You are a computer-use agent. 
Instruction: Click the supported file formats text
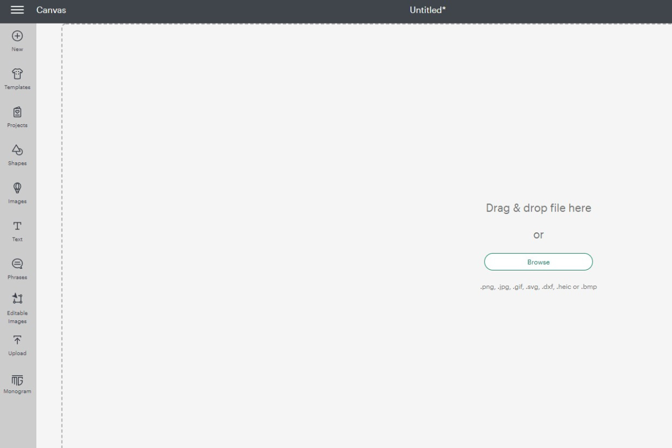pyautogui.click(x=538, y=287)
